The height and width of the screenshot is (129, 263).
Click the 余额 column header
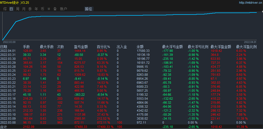[140, 47]
